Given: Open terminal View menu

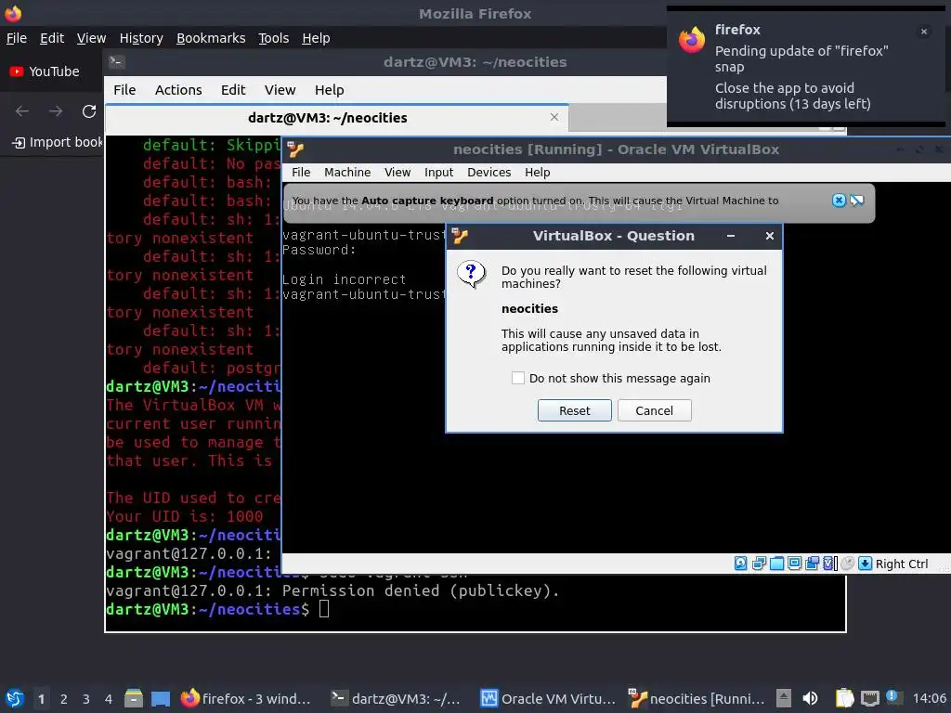Looking at the screenshot, I should (x=280, y=90).
